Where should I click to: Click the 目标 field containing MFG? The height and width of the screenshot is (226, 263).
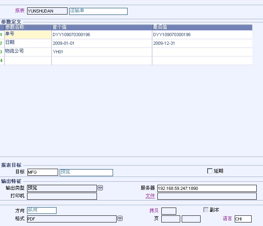[42, 172]
